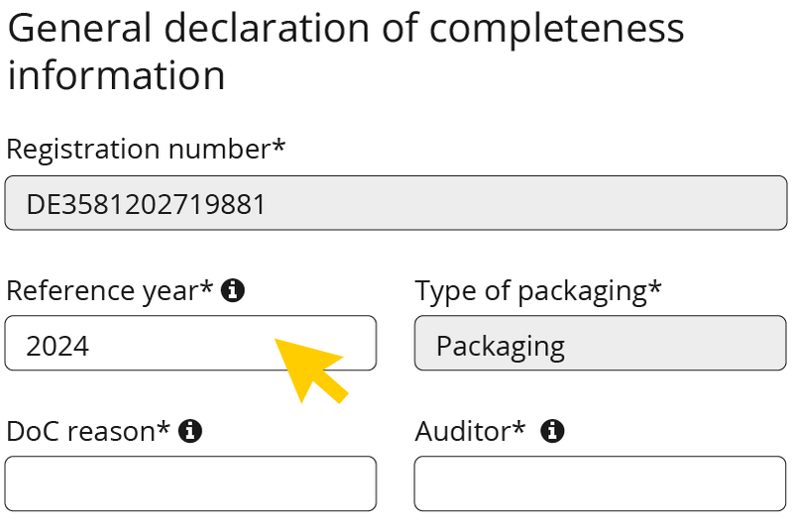793x529 pixels.
Task: Click the asterisk after Auditor label
Action: pos(519,427)
